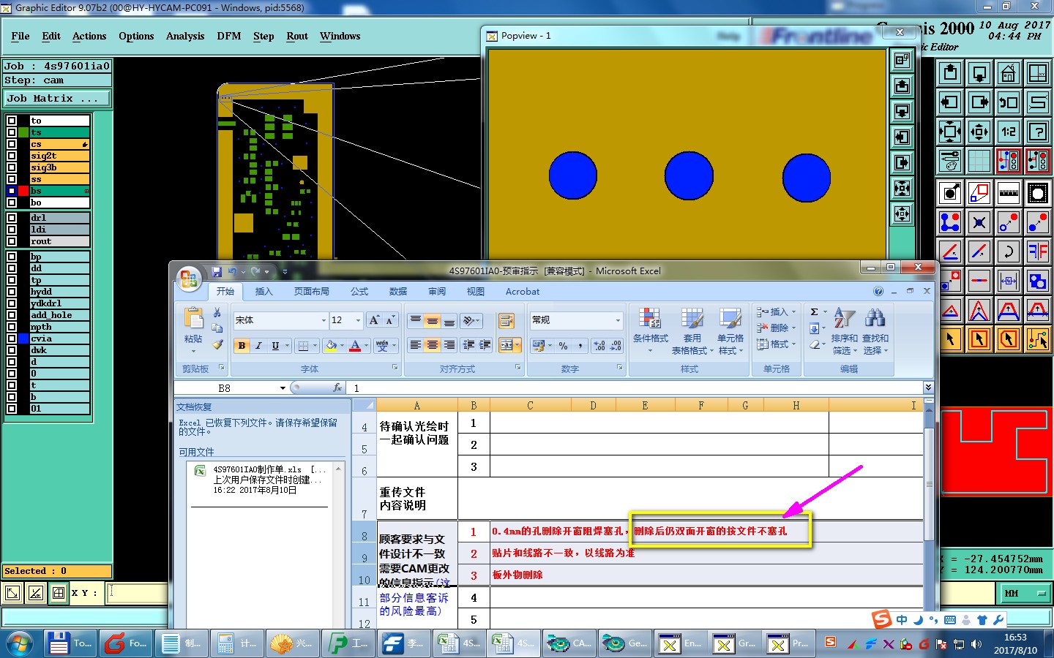Select the arrow pointer select tool (yellow)

click(x=950, y=339)
